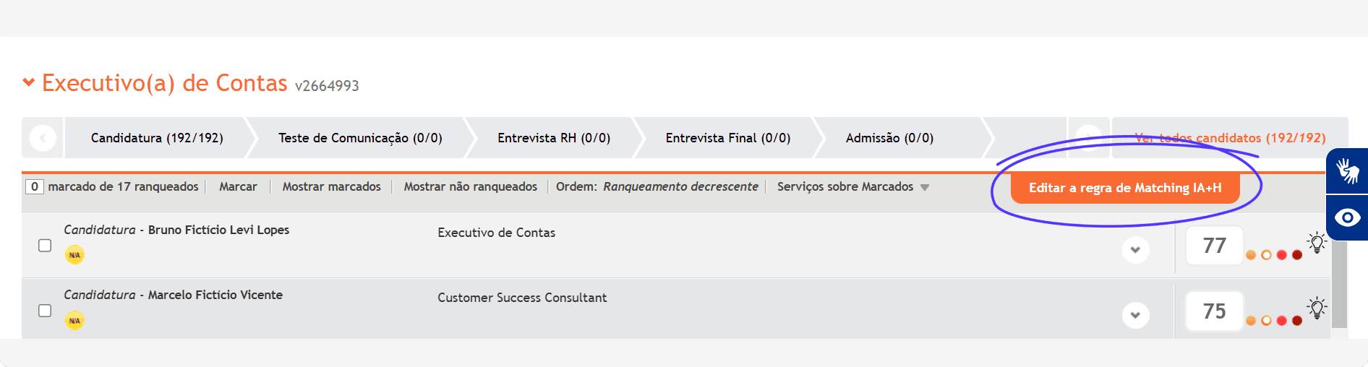Check Bruno Fictício Levi Lopes checkbox
The image size is (1368, 367).
tap(45, 246)
